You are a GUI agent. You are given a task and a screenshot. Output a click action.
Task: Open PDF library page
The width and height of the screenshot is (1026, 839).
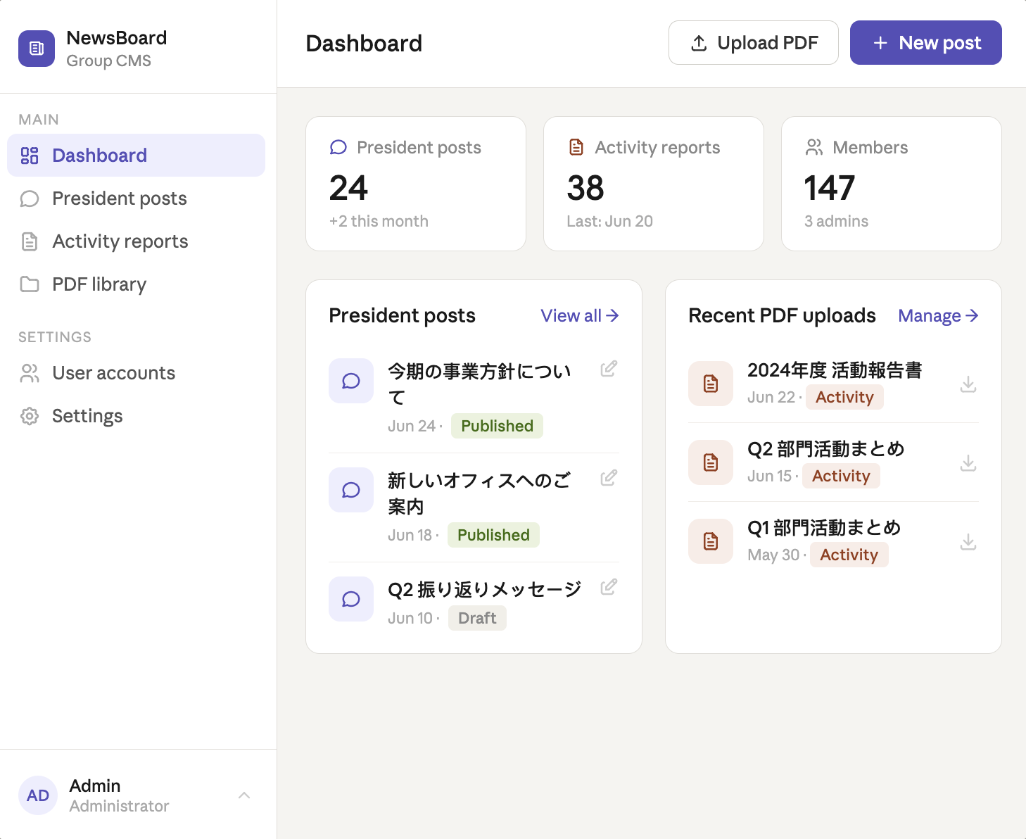[136, 284]
